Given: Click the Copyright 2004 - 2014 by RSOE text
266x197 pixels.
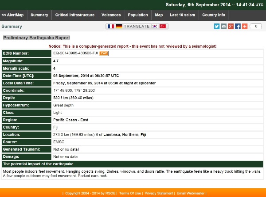Looking at the screenshot, I should tap(90, 193).
